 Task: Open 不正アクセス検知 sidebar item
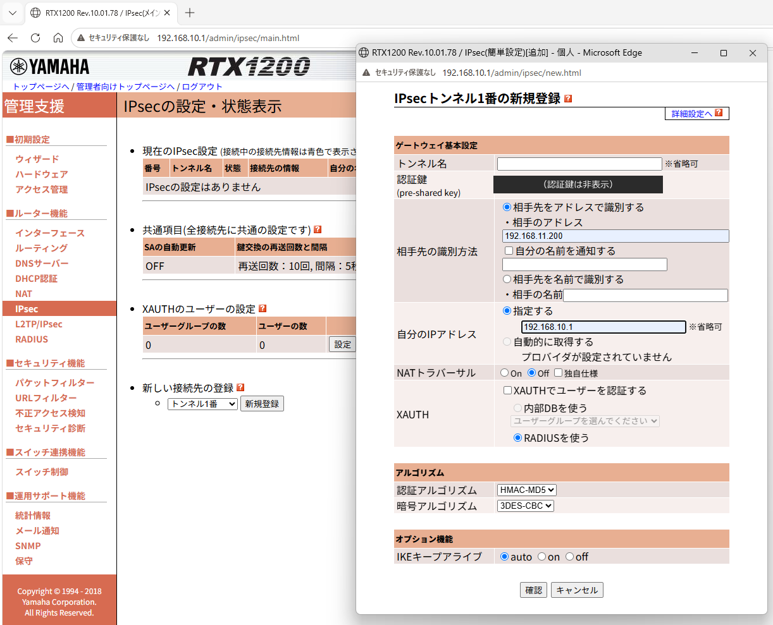[x=51, y=413]
